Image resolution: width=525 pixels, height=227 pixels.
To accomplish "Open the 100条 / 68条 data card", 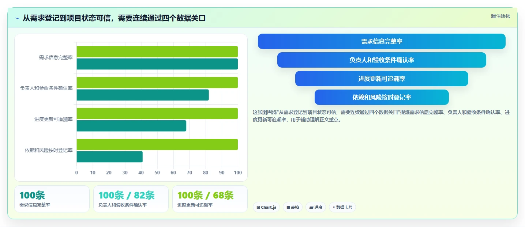I will (x=210, y=199).
